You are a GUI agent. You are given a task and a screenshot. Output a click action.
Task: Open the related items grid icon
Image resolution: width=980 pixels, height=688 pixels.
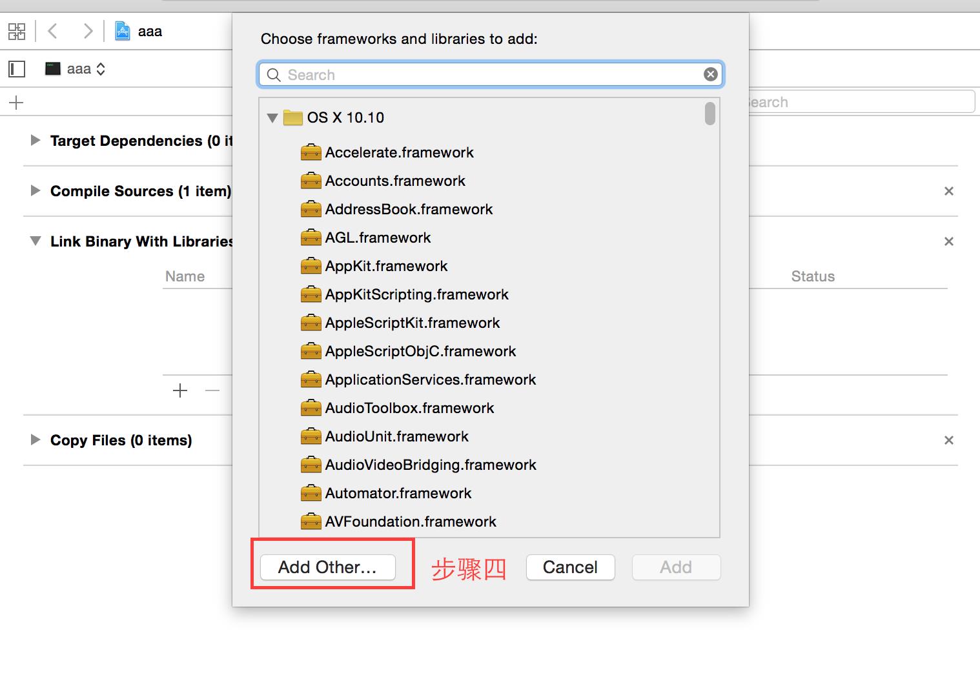pos(17,31)
